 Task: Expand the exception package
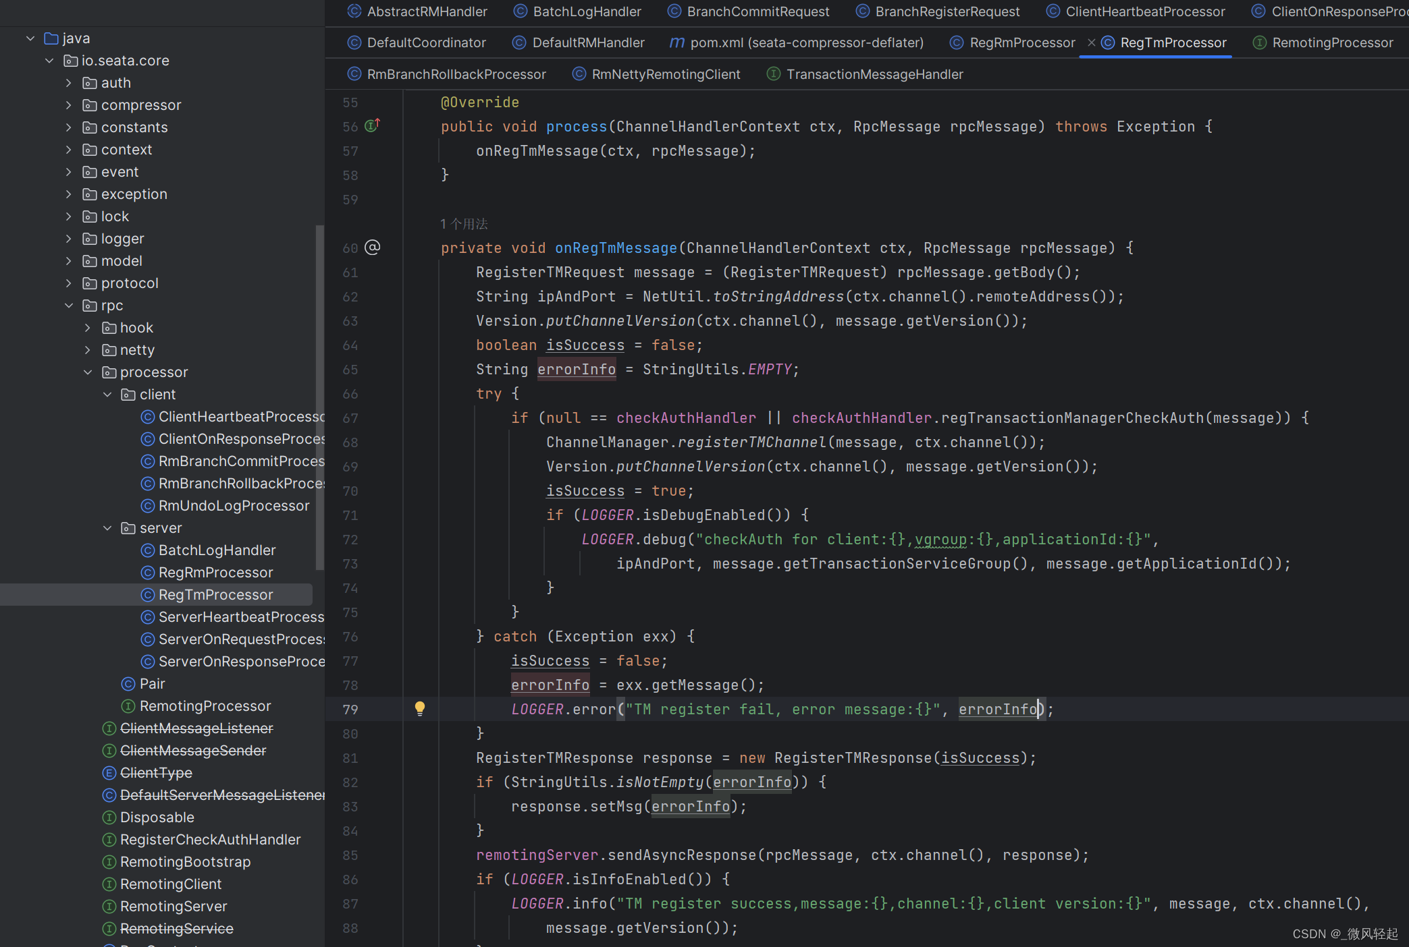click(68, 194)
